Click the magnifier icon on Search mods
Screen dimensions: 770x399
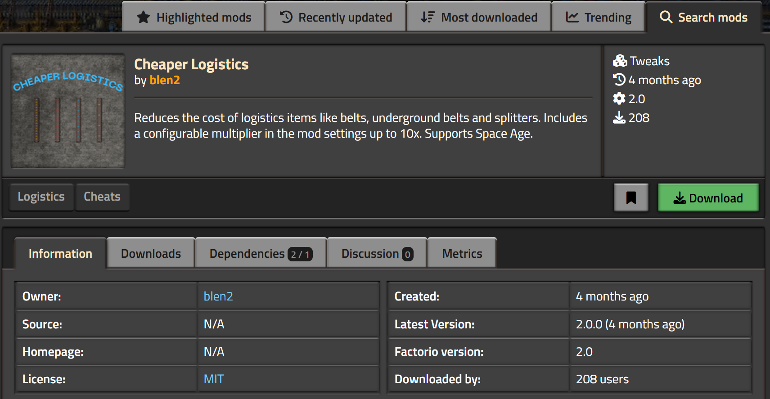click(x=666, y=17)
